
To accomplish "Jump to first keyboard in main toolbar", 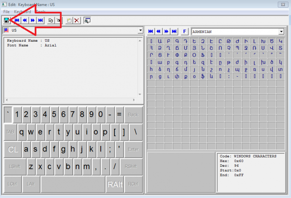I will [x=17, y=20].
